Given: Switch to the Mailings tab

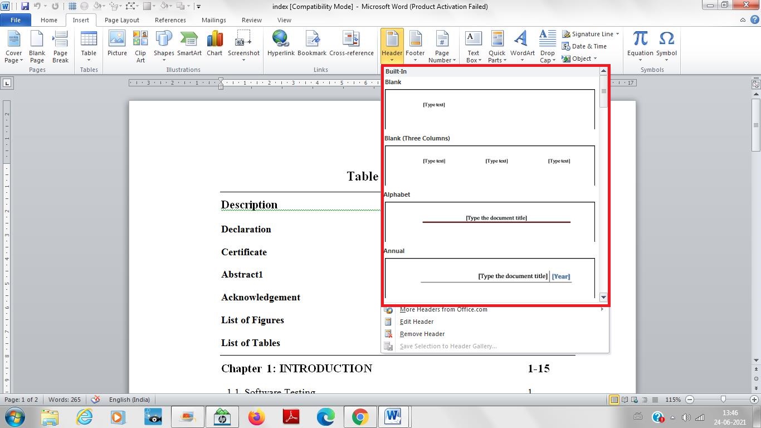Looking at the screenshot, I should click(x=213, y=20).
